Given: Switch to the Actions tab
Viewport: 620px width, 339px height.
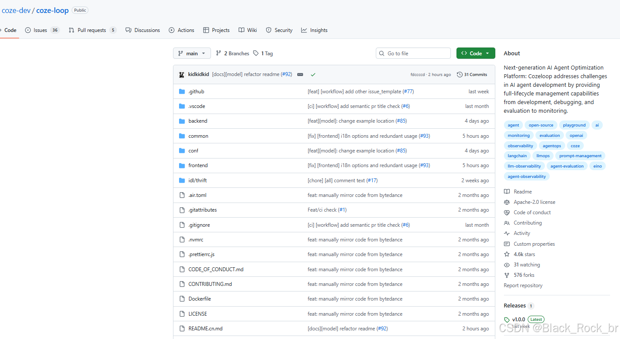Looking at the screenshot, I should [x=181, y=30].
